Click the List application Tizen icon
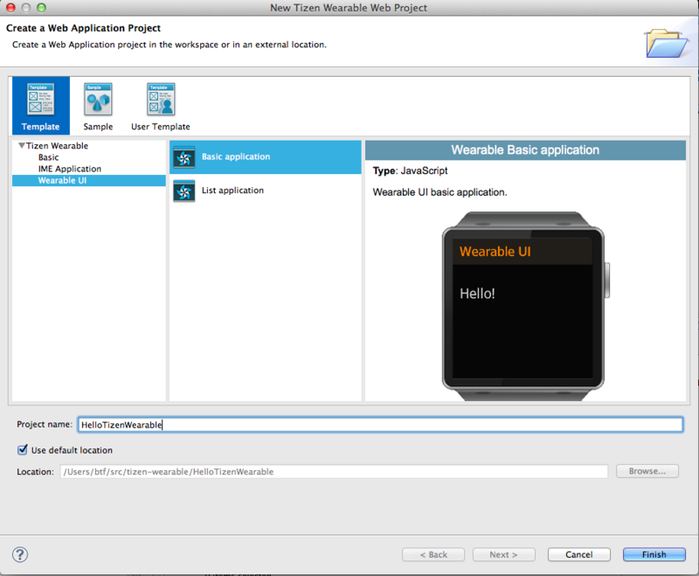Viewport: 699px width, 576px height. coord(184,191)
